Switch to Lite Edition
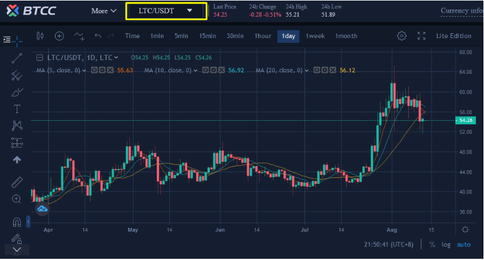The height and width of the screenshot is (260, 484). pos(454,36)
